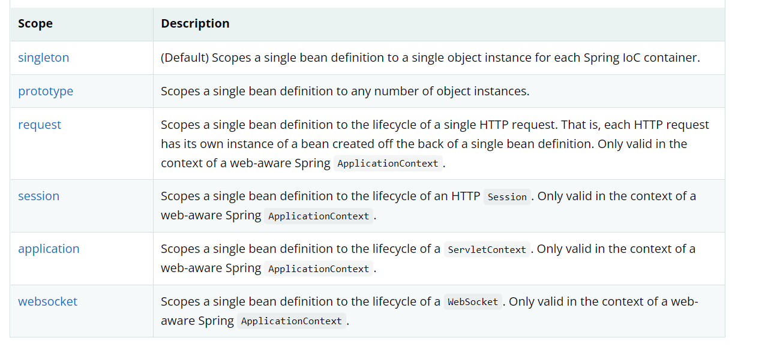777x353 pixels.
Task: Click the websocket row description text
Action: [301, 301]
